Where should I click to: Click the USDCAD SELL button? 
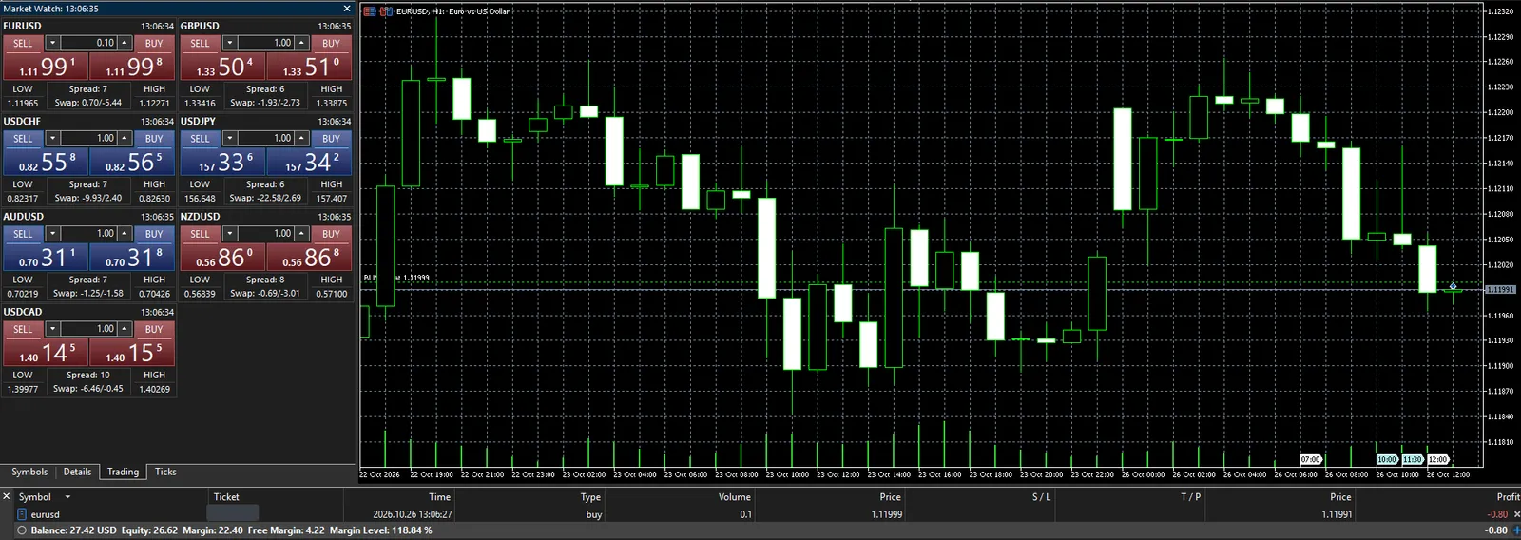pyautogui.click(x=23, y=329)
